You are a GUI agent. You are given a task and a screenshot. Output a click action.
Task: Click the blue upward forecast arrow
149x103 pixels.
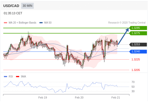(123, 36)
